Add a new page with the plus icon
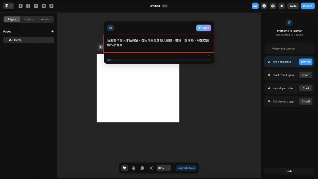This screenshot has height=179, width=318. [x=52, y=31]
